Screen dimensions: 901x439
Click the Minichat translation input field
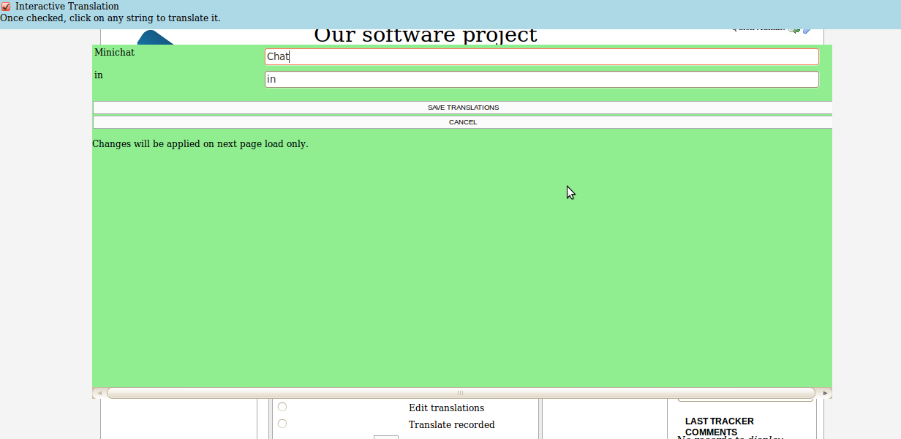point(541,56)
